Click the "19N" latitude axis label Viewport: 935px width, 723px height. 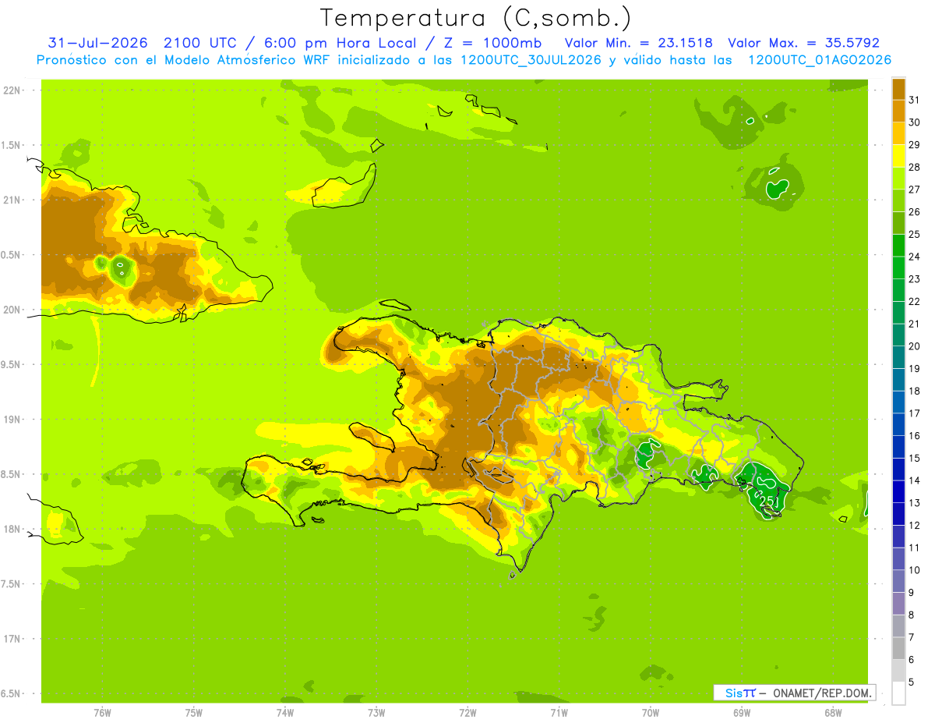(x=12, y=419)
